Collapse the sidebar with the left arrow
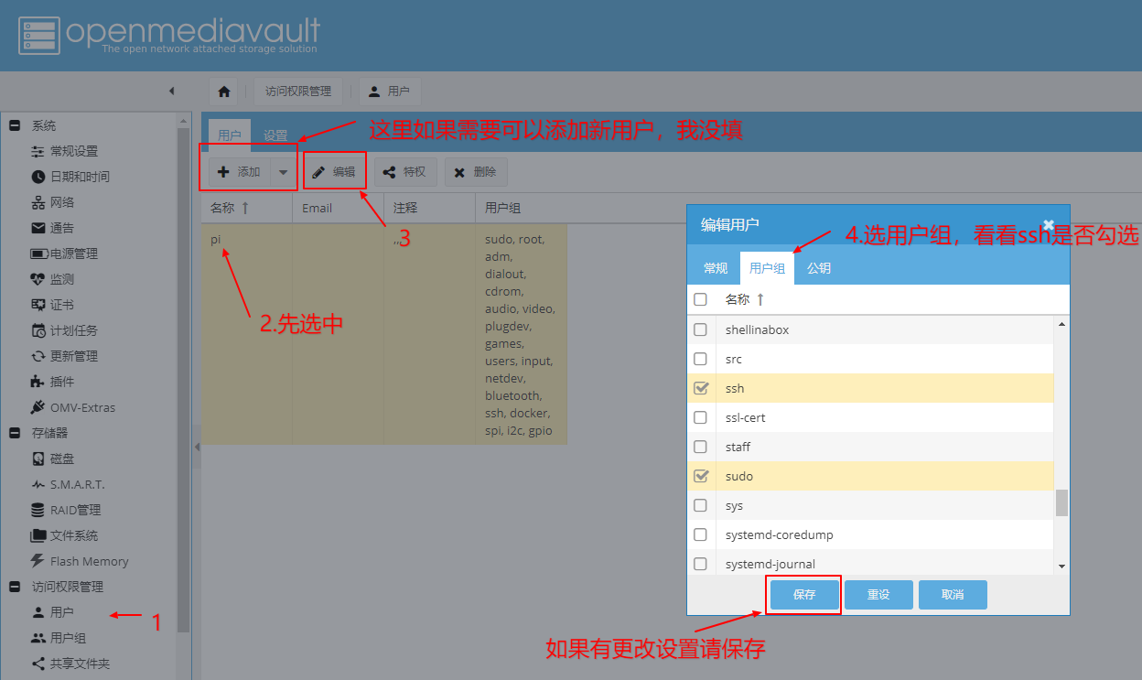 171,91
